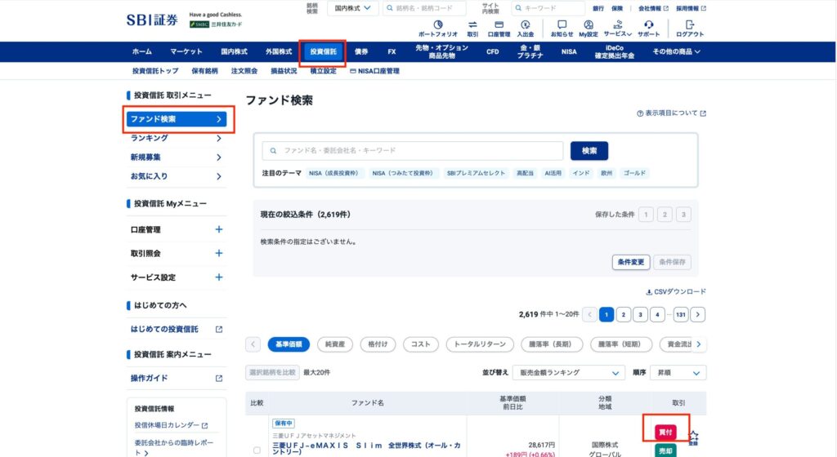Click the 条件変更 button

click(x=630, y=262)
